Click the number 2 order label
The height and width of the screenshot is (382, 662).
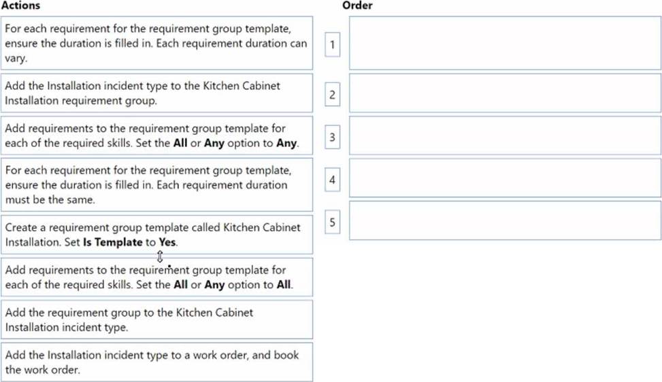click(x=332, y=95)
